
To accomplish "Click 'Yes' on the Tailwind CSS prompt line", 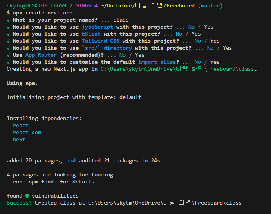I will tap(215, 41).
